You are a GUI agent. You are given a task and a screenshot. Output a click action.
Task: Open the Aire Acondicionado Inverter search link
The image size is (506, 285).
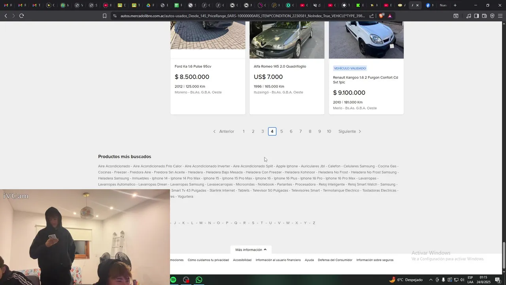[x=207, y=166]
